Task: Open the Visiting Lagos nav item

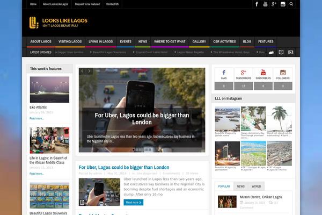Action: [70, 41]
